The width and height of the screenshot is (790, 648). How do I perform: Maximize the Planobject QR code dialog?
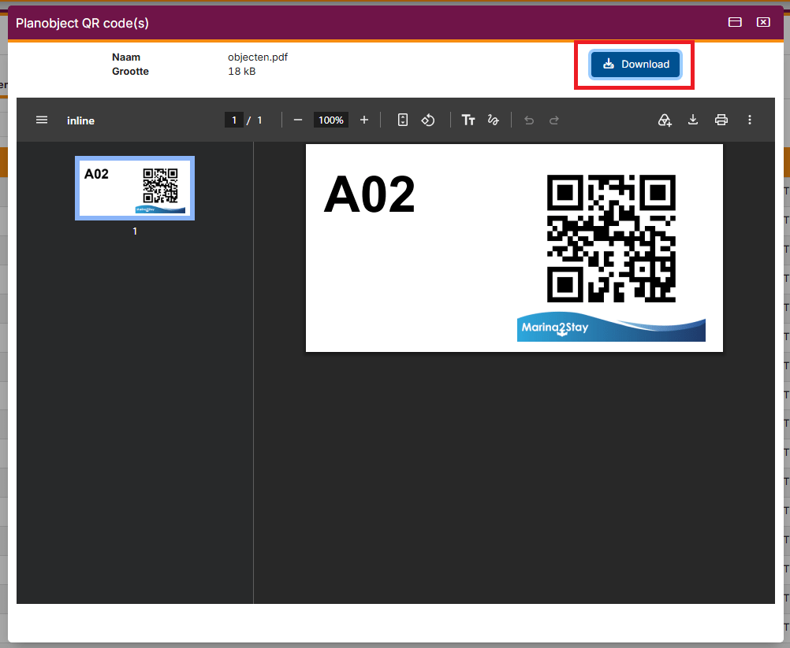pos(735,22)
